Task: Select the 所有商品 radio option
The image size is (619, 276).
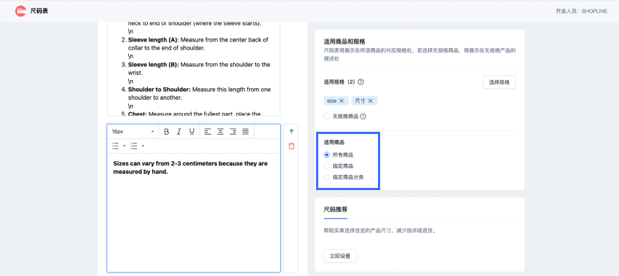Action: point(326,155)
